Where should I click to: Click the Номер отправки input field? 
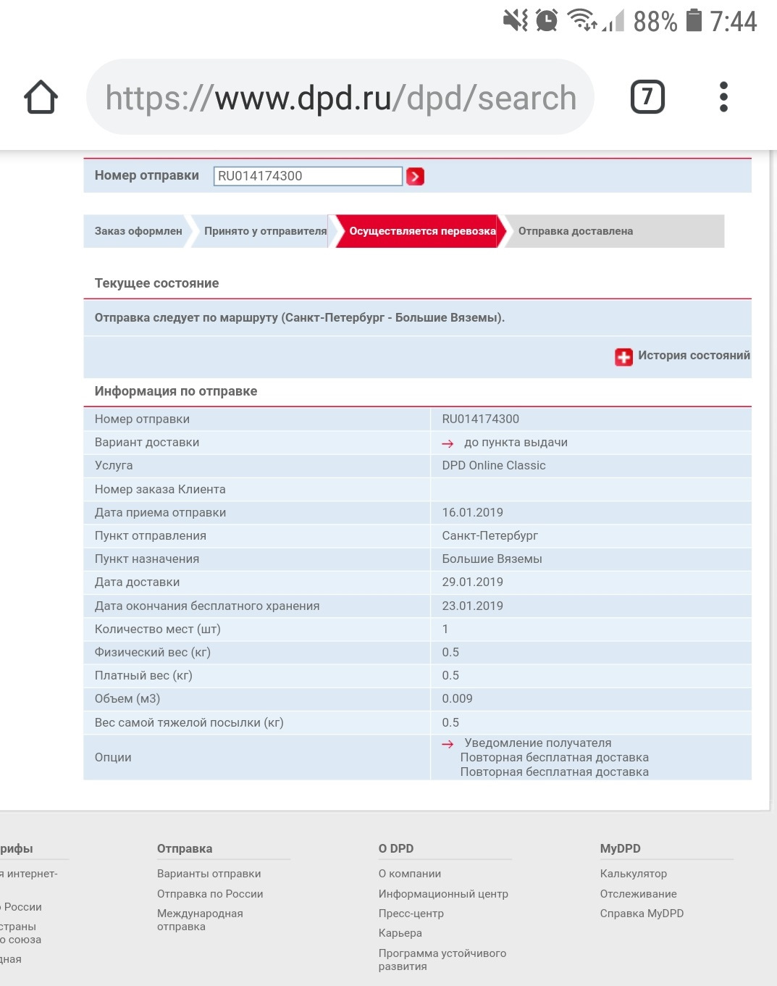tap(308, 176)
